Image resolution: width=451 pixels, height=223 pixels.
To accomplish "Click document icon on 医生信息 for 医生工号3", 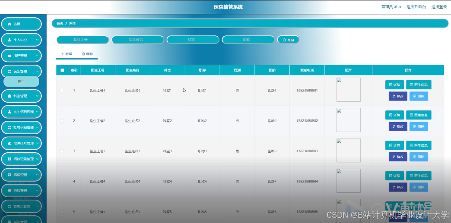I will tap(411, 145).
